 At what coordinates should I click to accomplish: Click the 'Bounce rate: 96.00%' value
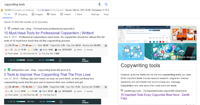(91, 45)
